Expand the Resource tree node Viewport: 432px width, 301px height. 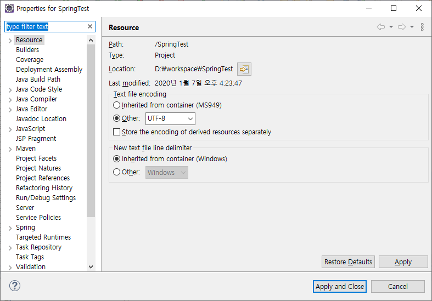pyautogui.click(x=10, y=41)
